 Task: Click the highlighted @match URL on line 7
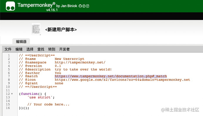click(111, 76)
